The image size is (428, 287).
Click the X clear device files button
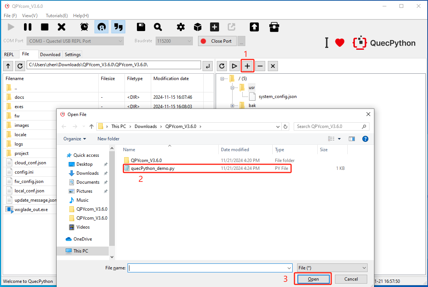(x=273, y=66)
